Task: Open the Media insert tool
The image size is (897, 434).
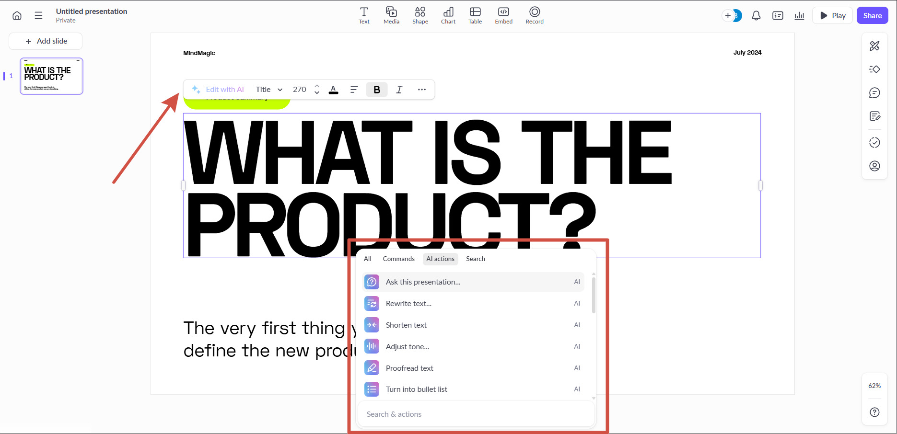Action: (391, 15)
